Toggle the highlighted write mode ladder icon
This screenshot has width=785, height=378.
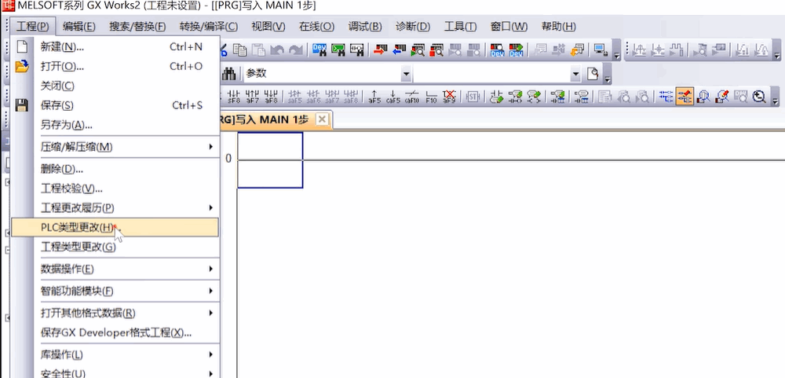pyautogui.click(x=685, y=96)
